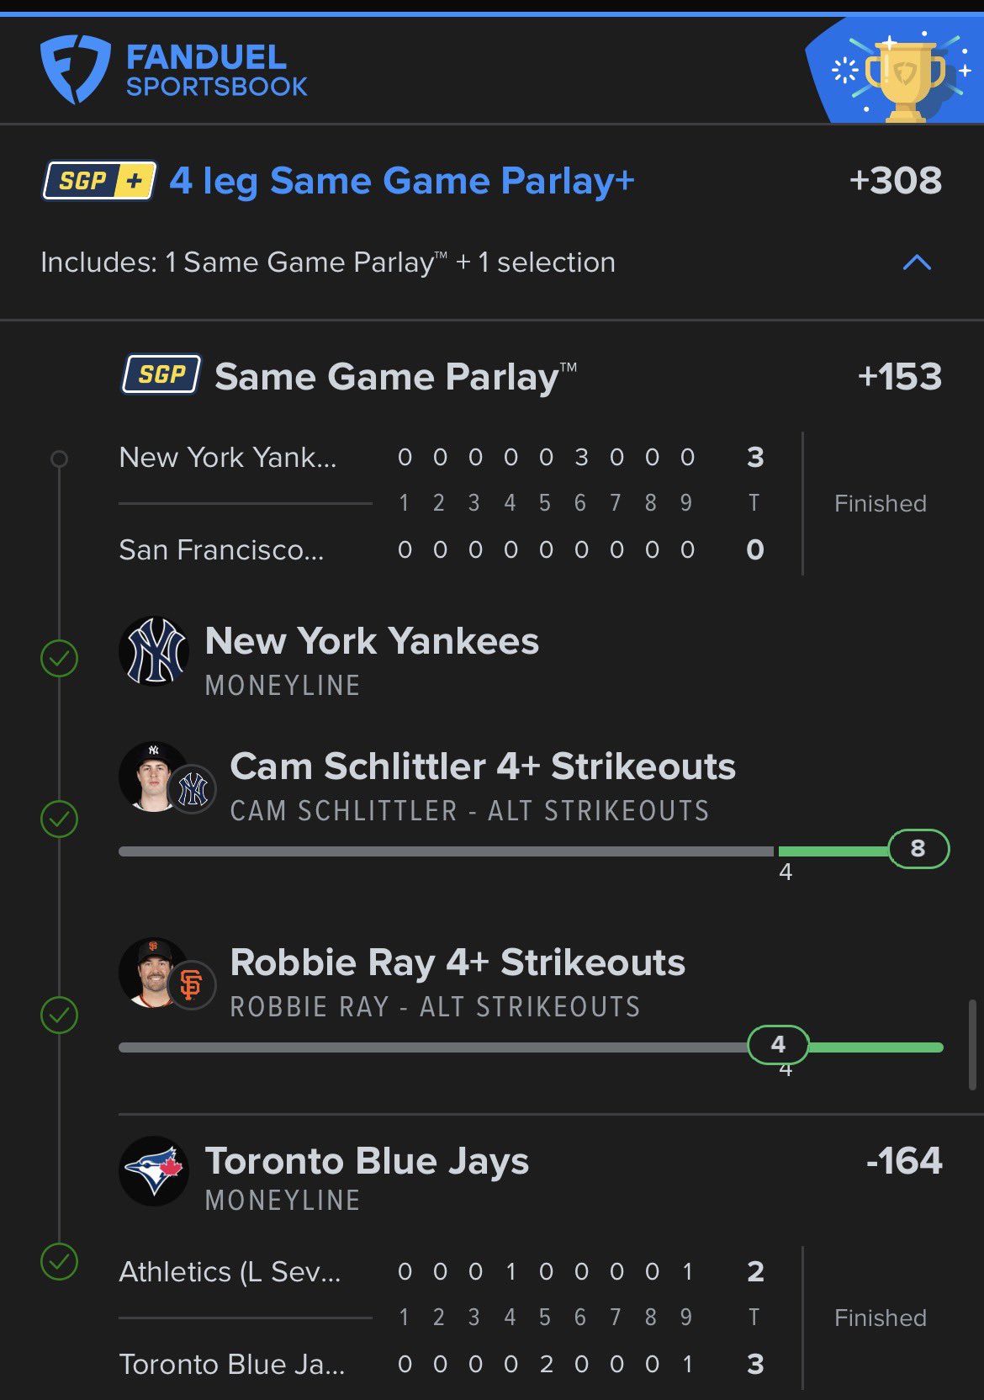This screenshot has width=984, height=1400.
Task: Tap the Yankees vs San Francisco box score
Action: pos(521,503)
